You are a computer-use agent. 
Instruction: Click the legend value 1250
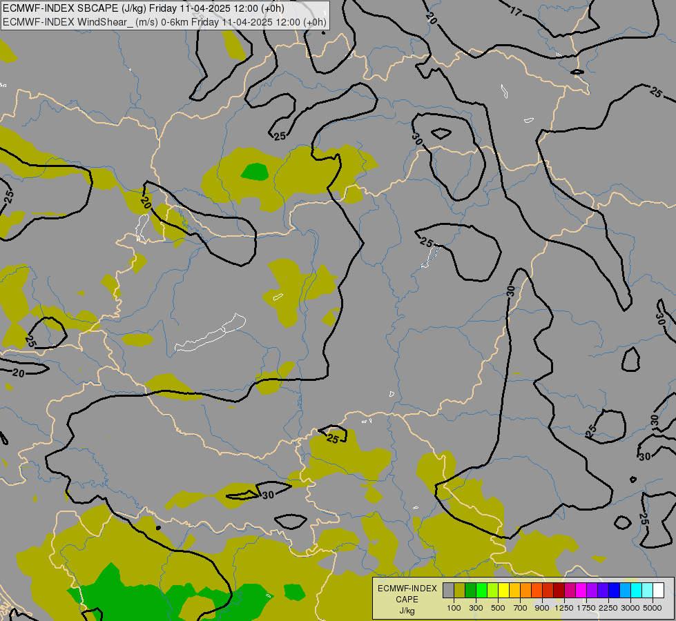pyautogui.click(x=564, y=608)
